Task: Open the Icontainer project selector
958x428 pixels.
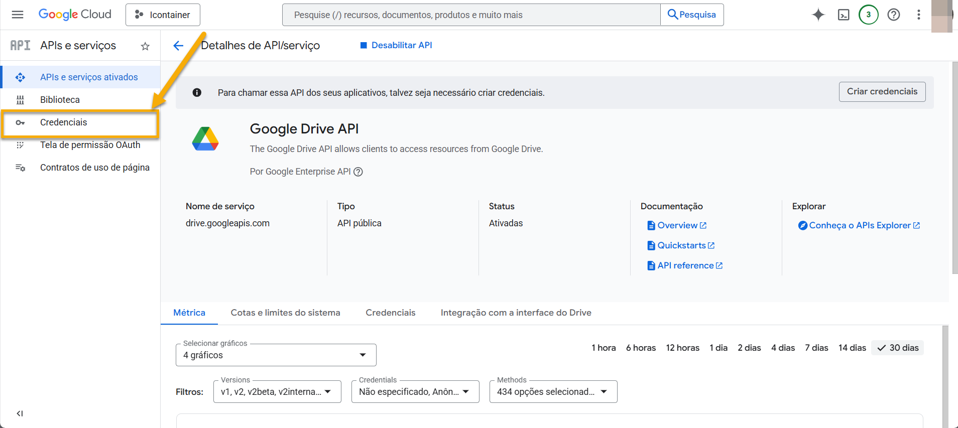Action: (163, 15)
